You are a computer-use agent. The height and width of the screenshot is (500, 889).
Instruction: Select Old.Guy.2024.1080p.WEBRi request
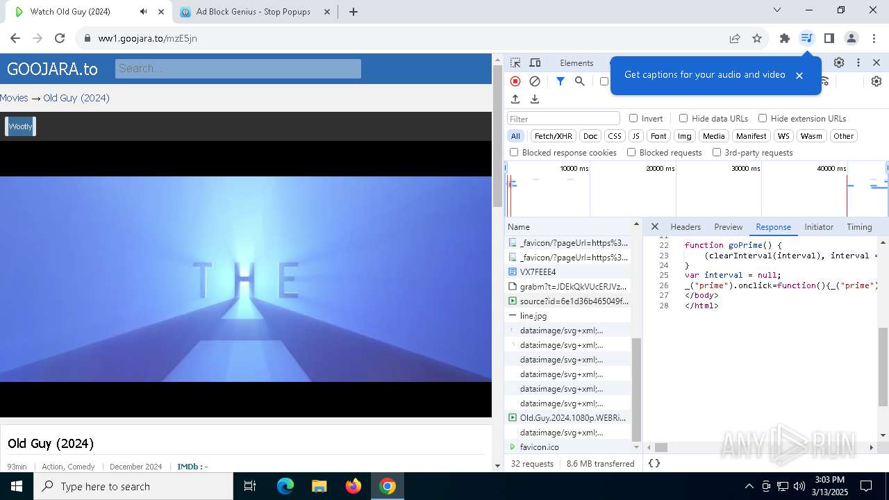point(568,417)
